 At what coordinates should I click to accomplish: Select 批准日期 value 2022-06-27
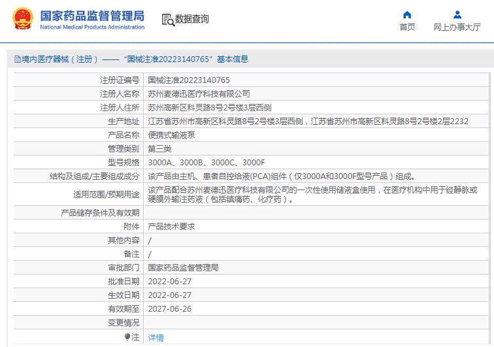pyautogui.click(x=169, y=282)
